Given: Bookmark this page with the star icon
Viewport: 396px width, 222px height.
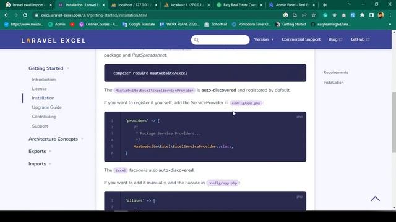Looking at the screenshot, I should [314, 15].
